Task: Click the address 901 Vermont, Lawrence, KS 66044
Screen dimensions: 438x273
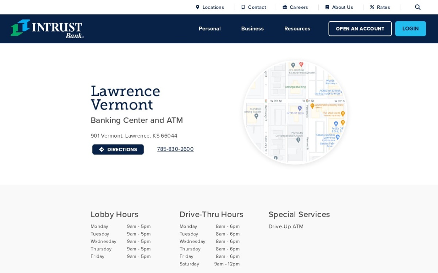Action: (134, 136)
